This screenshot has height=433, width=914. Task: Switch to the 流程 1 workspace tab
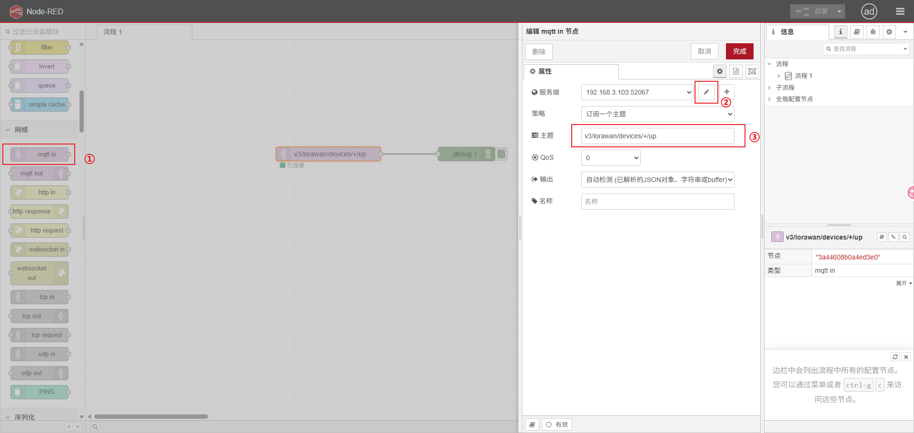coord(145,32)
